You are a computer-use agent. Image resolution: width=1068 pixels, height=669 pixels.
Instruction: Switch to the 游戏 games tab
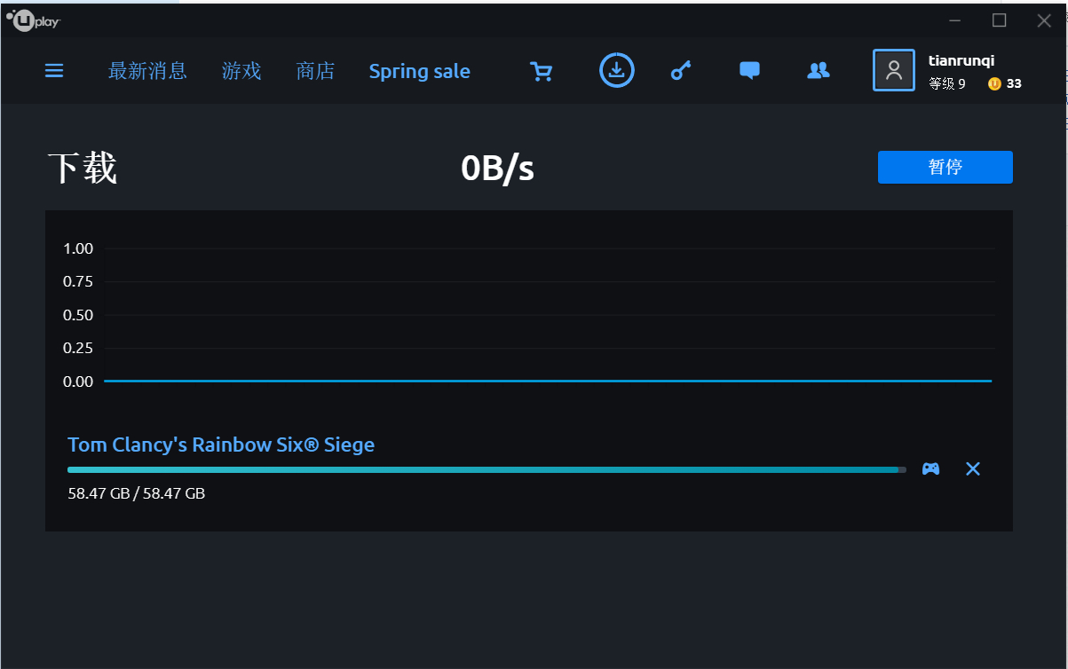[x=241, y=71]
